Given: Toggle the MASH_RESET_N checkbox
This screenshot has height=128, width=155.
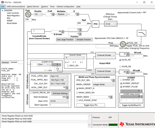Looking at the screenshot, I should coord(77,88).
